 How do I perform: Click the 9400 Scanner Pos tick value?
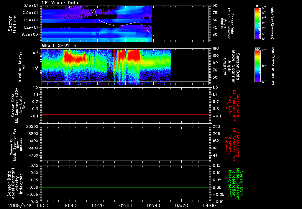pos(33,148)
